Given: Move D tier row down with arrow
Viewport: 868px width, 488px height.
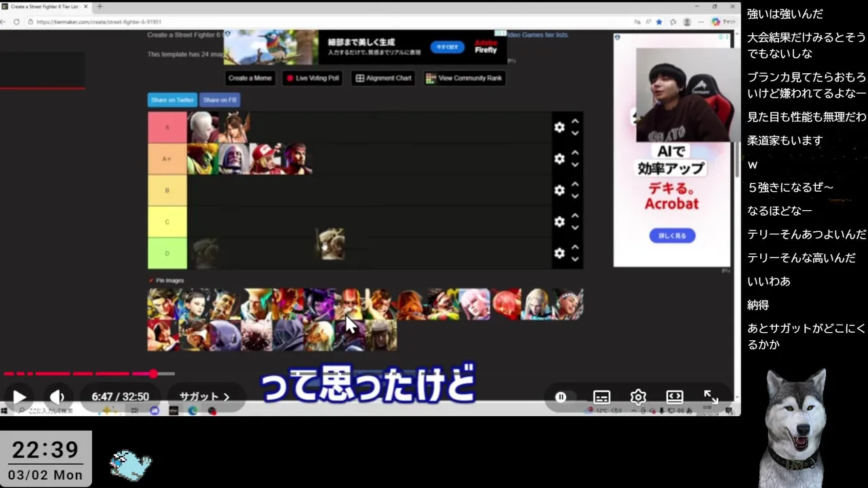Looking at the screenshot, I should [575, 259].
